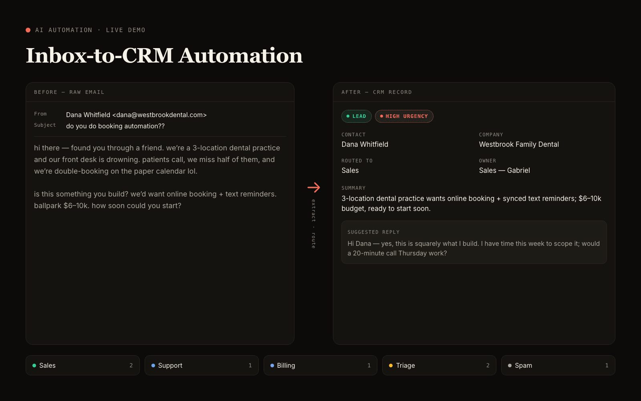Click contact name Dana Whitfield in CRM record
This screenshot has width=641, height=401.
[x=365, y=144]
